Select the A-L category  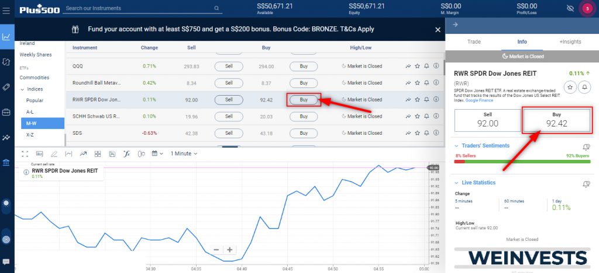30,112
